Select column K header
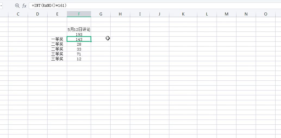 pyautogui.click(x=183, y=14)
